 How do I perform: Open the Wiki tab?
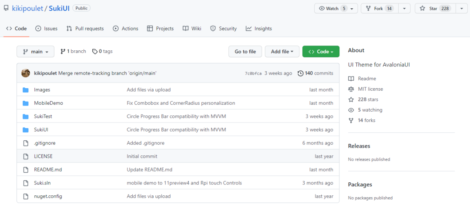pos(192,29)
